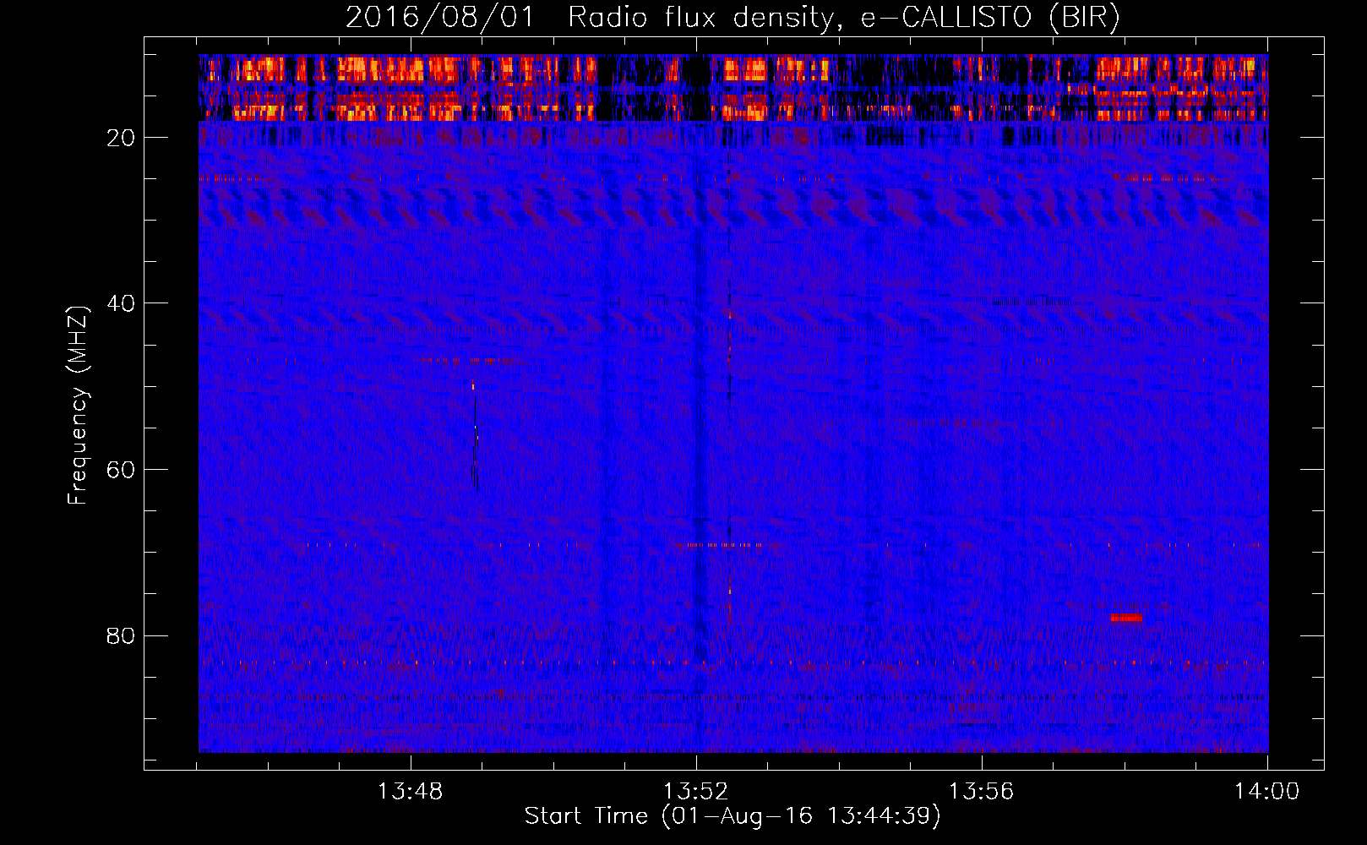Image resolution: width=1367 pixels, height=845 pixels.
Task: Click the 40 MHz frequency tick label
Action: 121,303
